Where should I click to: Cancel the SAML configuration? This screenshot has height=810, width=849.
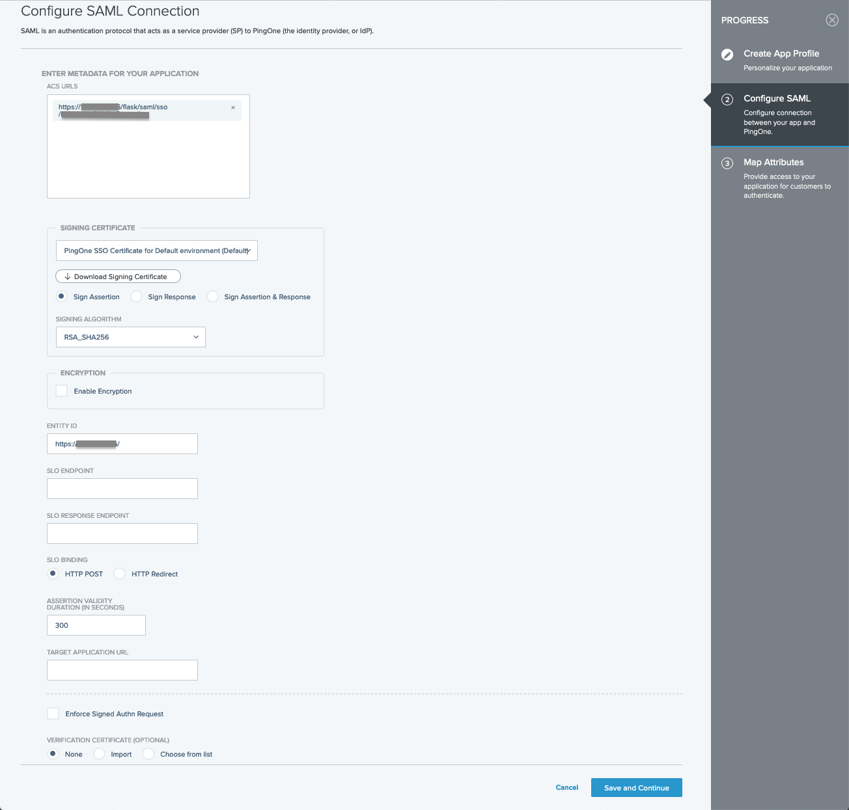tap(566, 787)
